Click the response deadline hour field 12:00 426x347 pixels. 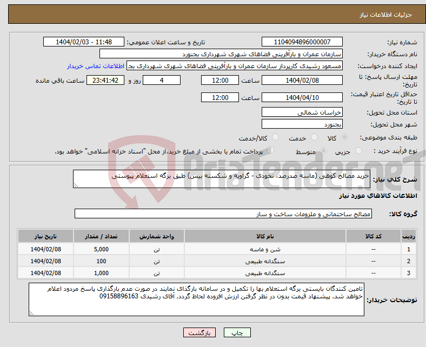(x=220, y=80)
